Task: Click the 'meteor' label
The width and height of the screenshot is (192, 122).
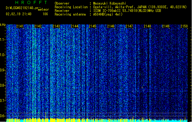Action: (x=43, y=9)
